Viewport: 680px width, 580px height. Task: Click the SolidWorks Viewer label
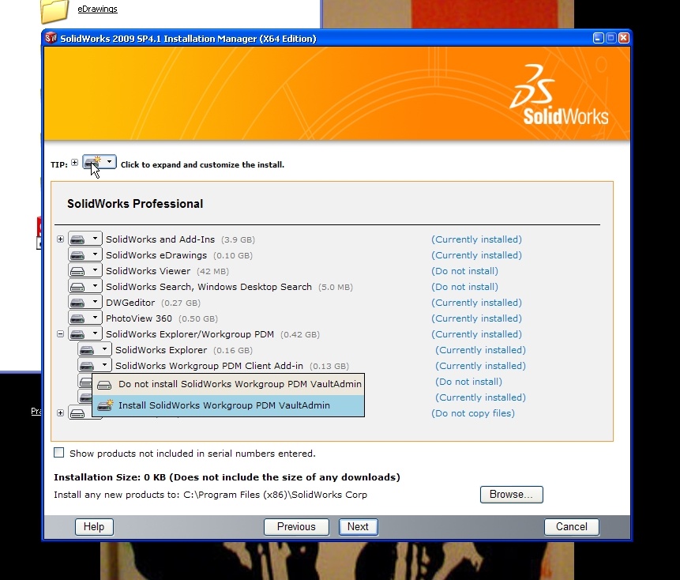(x=148, y=271)
